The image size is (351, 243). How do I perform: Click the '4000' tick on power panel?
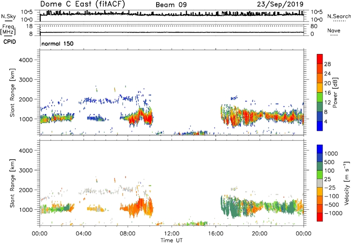26,60
